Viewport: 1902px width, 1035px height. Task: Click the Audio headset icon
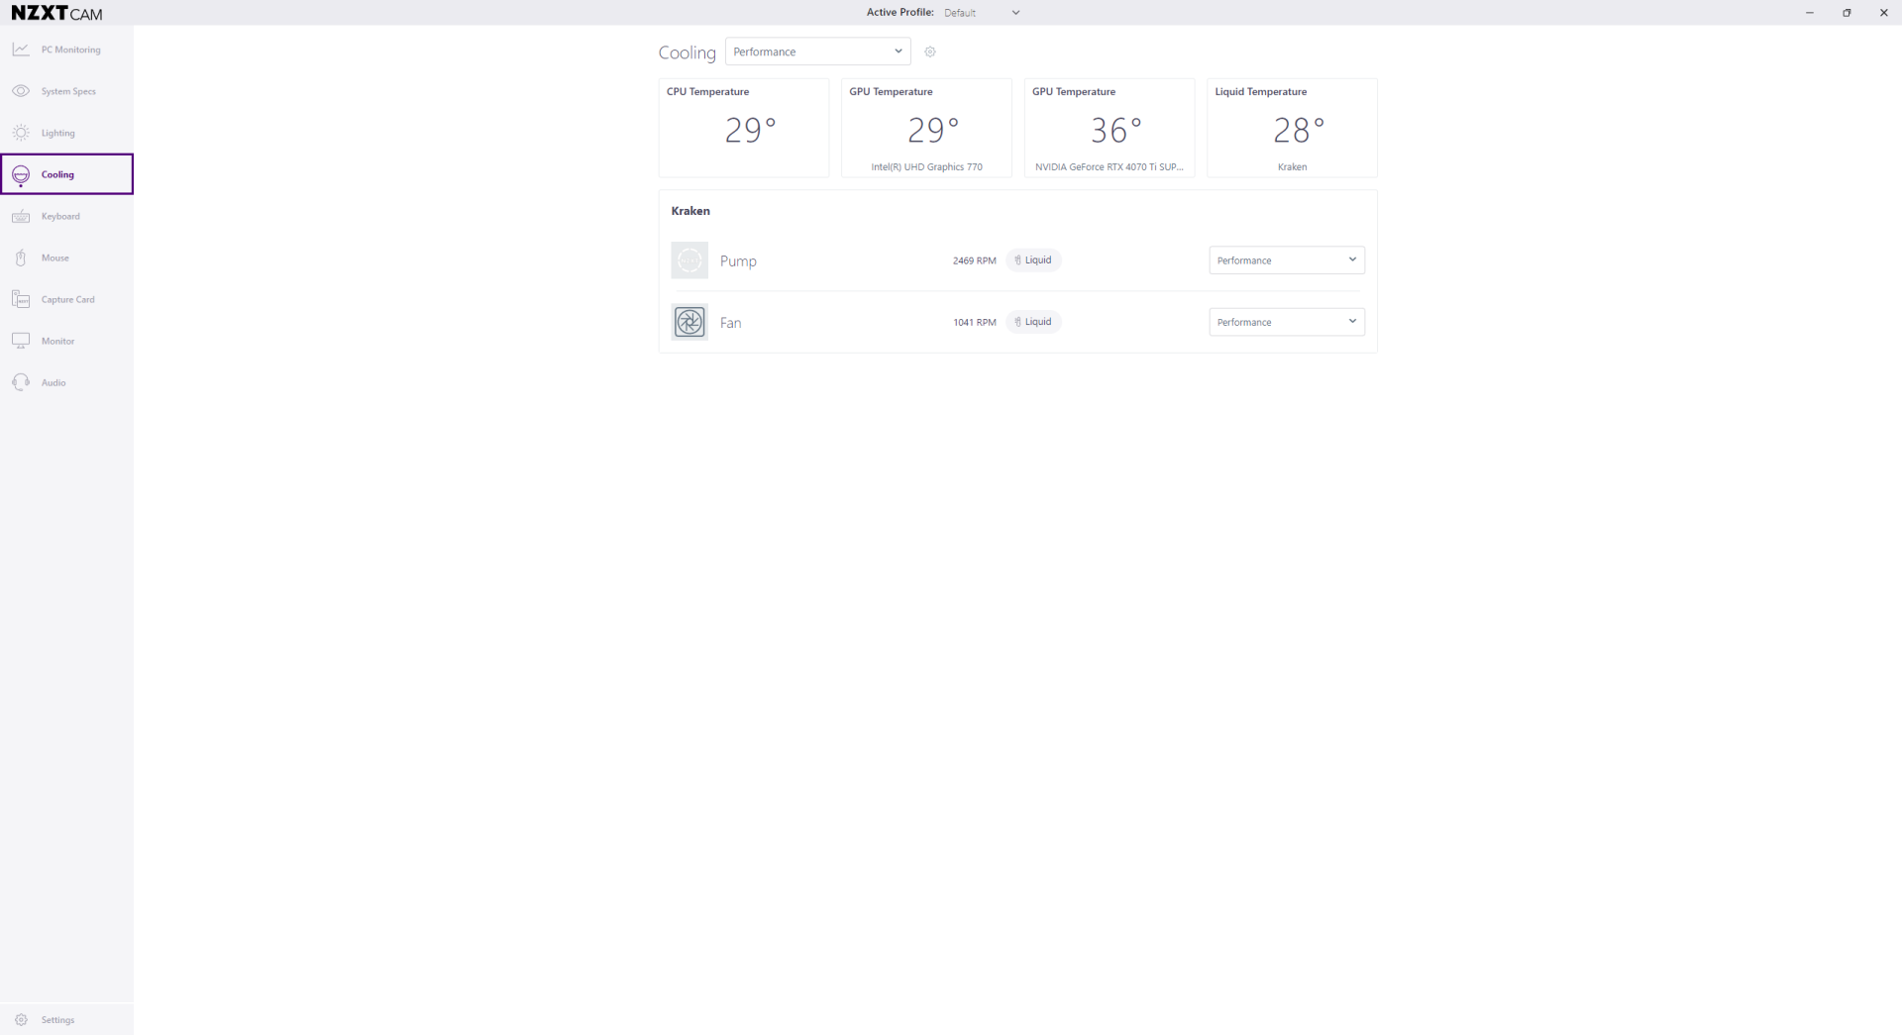[21, 382]
